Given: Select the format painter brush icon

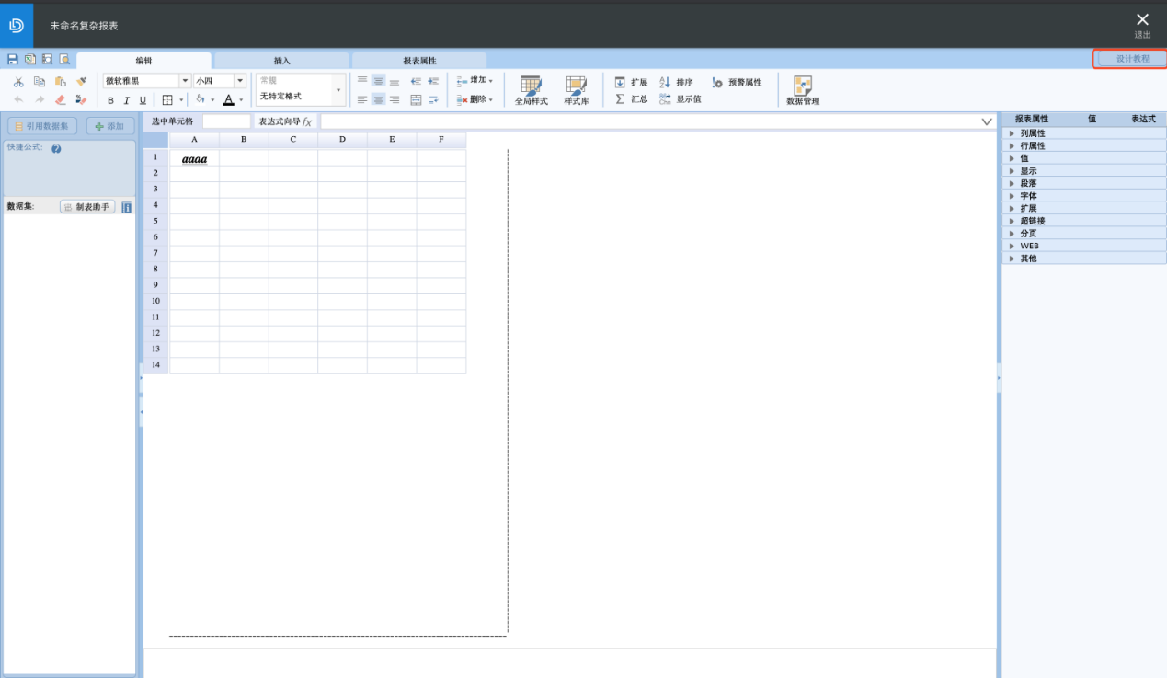Looking at the screenshot, I should pyautogui.click(x=81, y=82).
